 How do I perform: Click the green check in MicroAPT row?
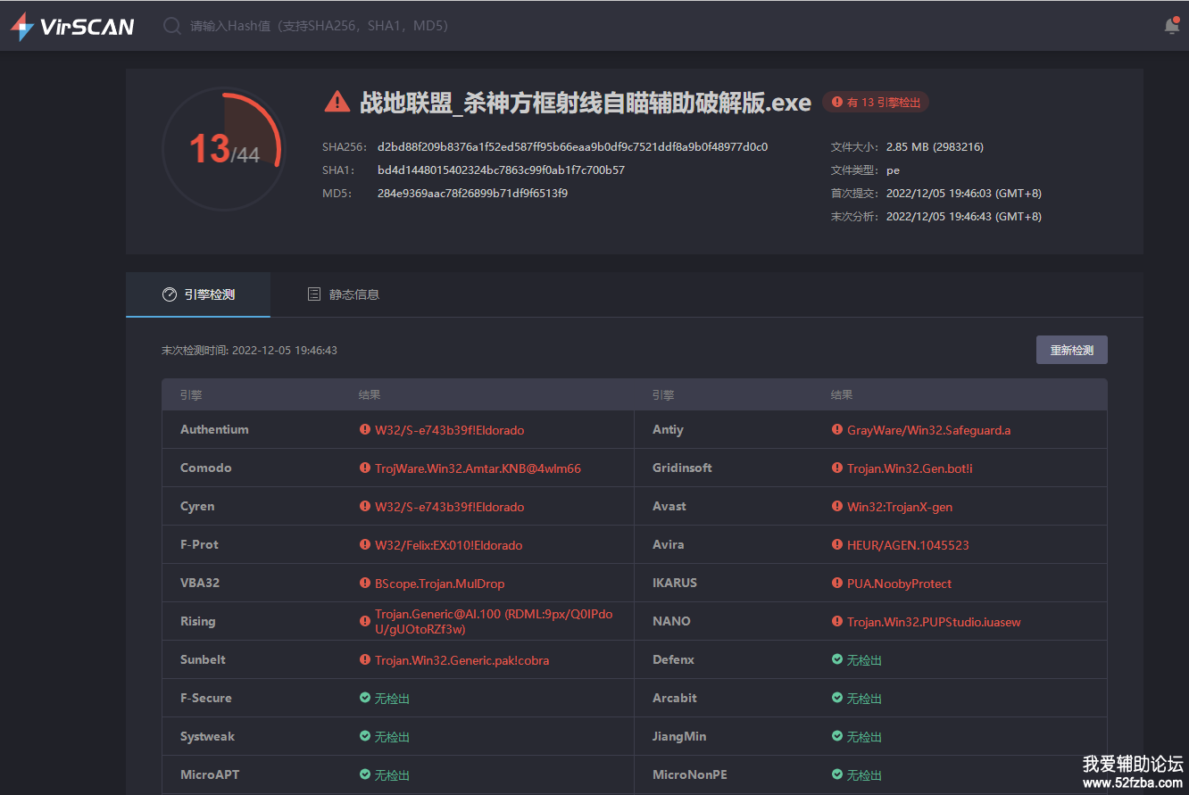[x=365, y=774]
